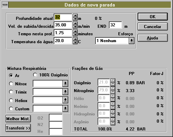Expand the Heliox mixture dropdown

pos(65,100)
